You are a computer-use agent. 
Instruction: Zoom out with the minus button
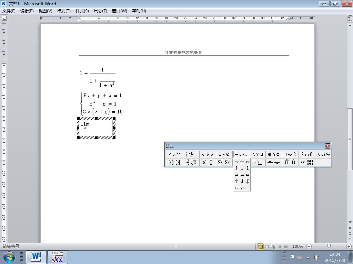click(309, 246)
